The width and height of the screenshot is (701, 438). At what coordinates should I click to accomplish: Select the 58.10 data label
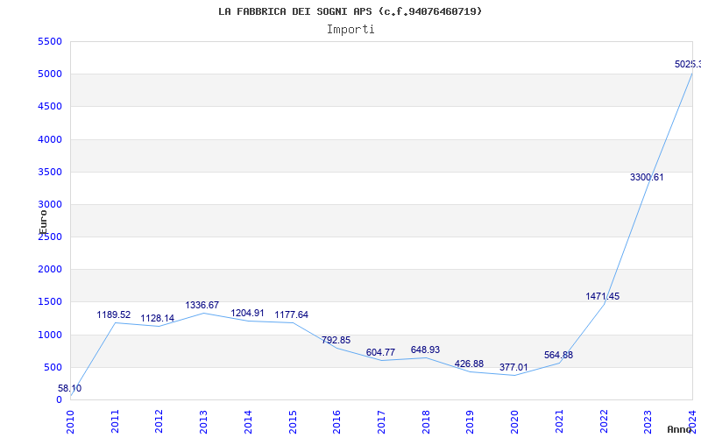pos(70,388)
